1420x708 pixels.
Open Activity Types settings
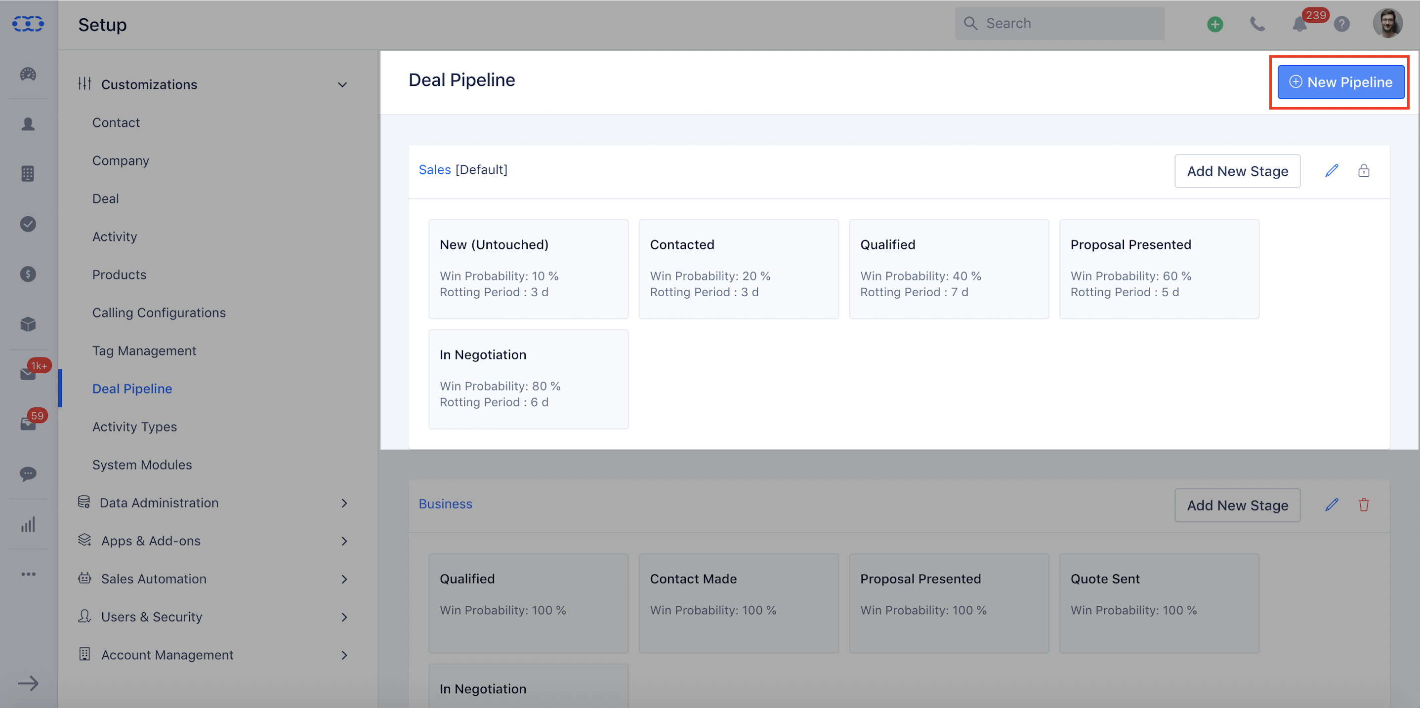click(134, 427)
